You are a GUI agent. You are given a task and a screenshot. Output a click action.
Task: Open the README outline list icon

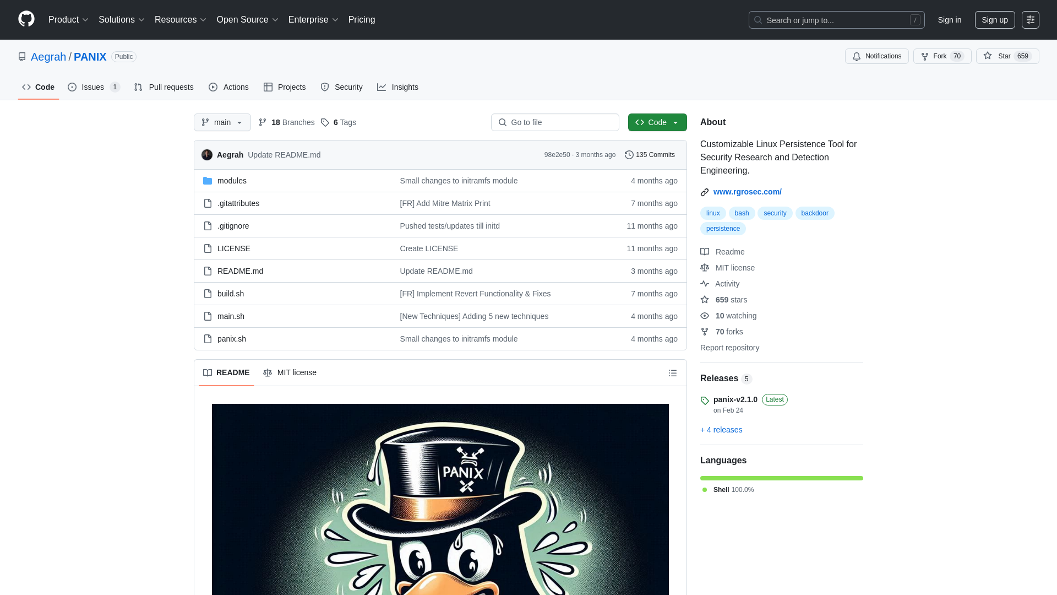coord(673,373)
